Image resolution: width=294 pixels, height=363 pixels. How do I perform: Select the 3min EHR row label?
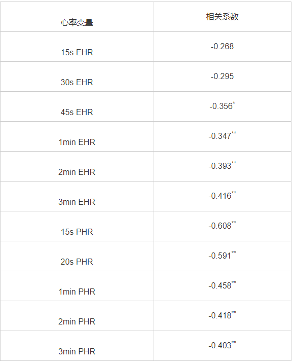click(77, 202)
